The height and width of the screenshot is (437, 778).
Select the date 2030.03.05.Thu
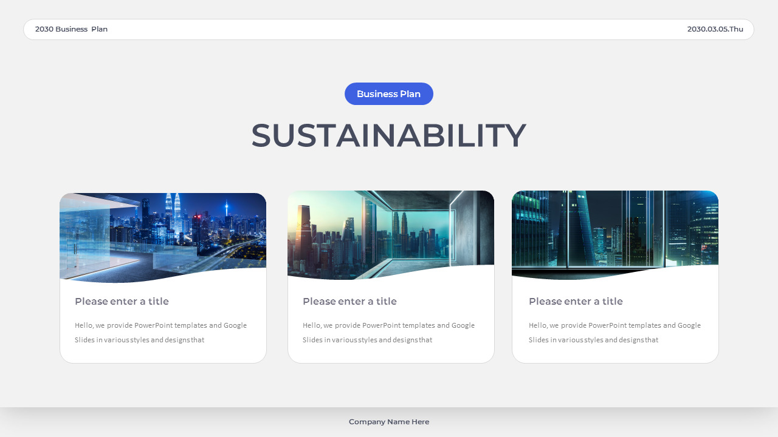(x=715, y=29)
